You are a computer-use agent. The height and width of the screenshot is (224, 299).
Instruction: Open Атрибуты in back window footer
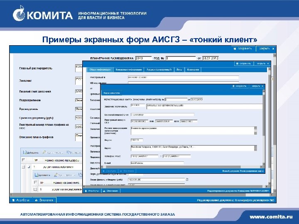(x=21, y=200)
